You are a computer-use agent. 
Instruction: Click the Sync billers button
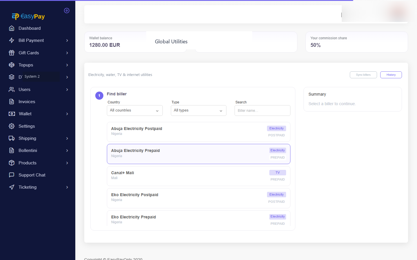(x=363, y=75)
